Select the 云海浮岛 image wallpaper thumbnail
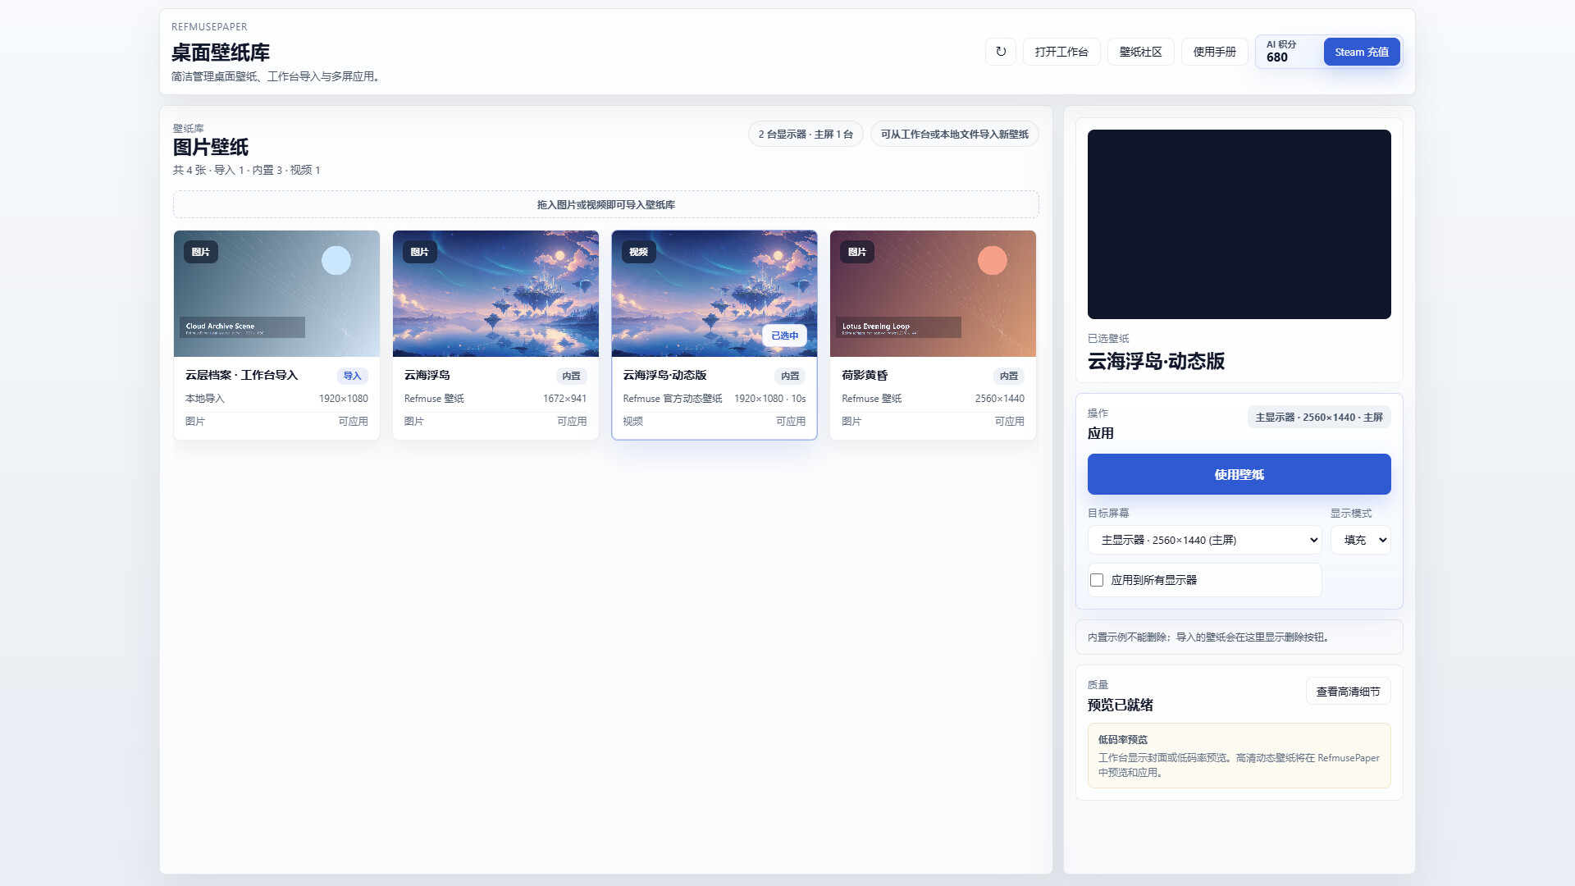Screen dimensions: 1575x886 (x=495, y=294)
